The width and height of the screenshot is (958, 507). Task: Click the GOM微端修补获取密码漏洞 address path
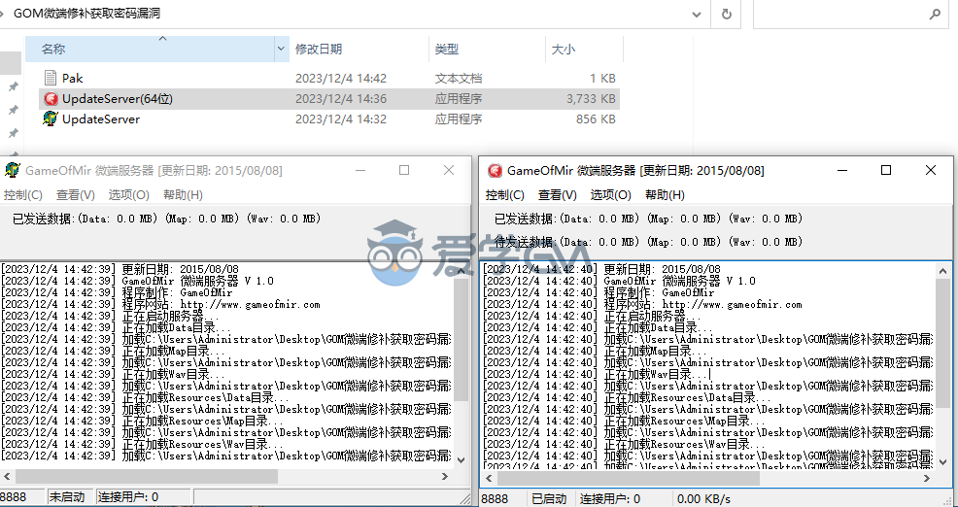[86, 14]
